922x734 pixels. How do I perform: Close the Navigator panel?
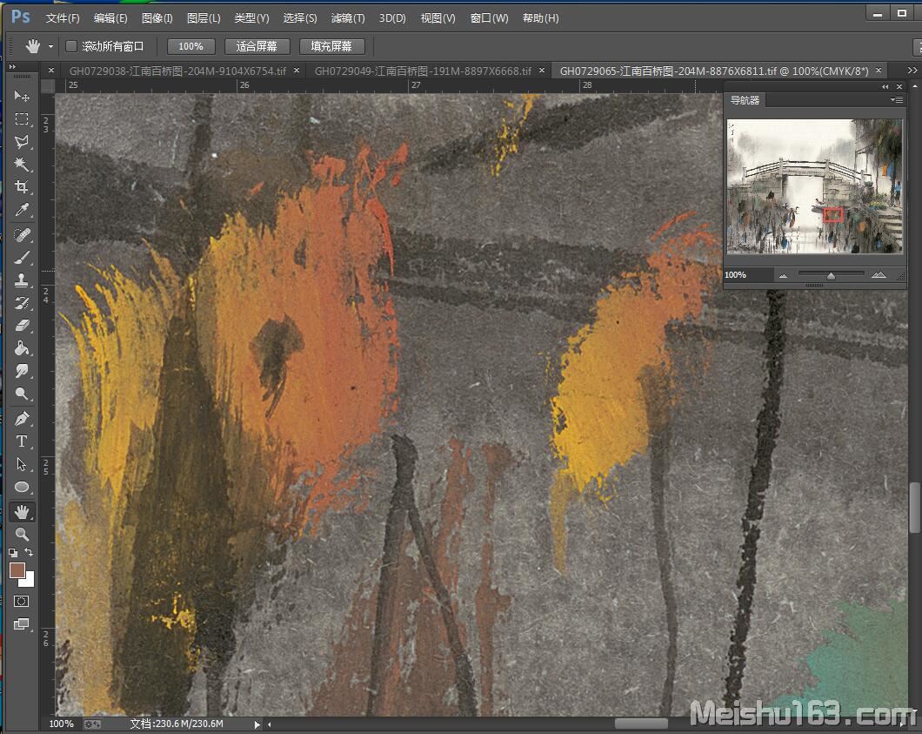[x=899, y=86]
